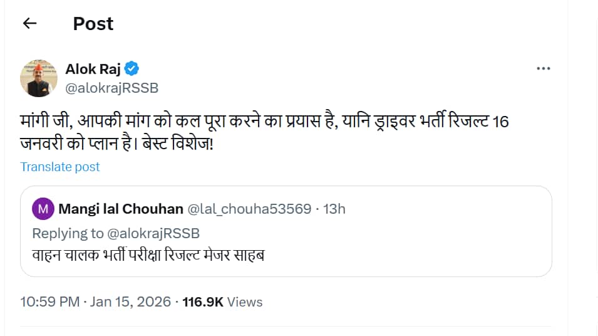Open the three-dot more options menu
Screen dimensions: 598x336
[x=544, y=68]
